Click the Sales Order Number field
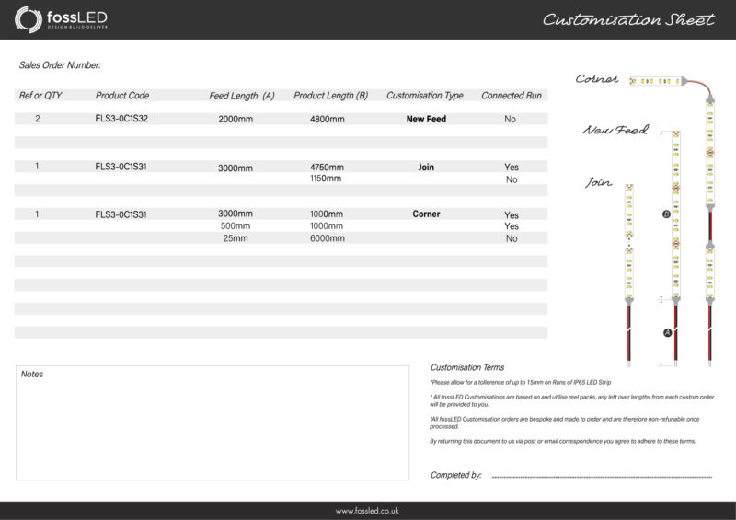Image resolution: width=736 pixels, height=520 pixels. tap(60, 65)
